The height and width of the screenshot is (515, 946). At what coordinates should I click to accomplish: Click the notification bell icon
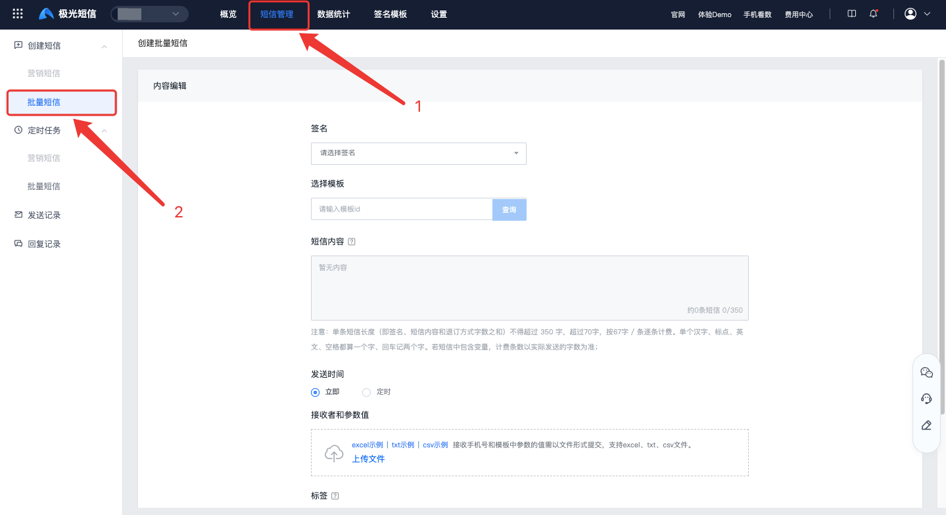[873, 14]
